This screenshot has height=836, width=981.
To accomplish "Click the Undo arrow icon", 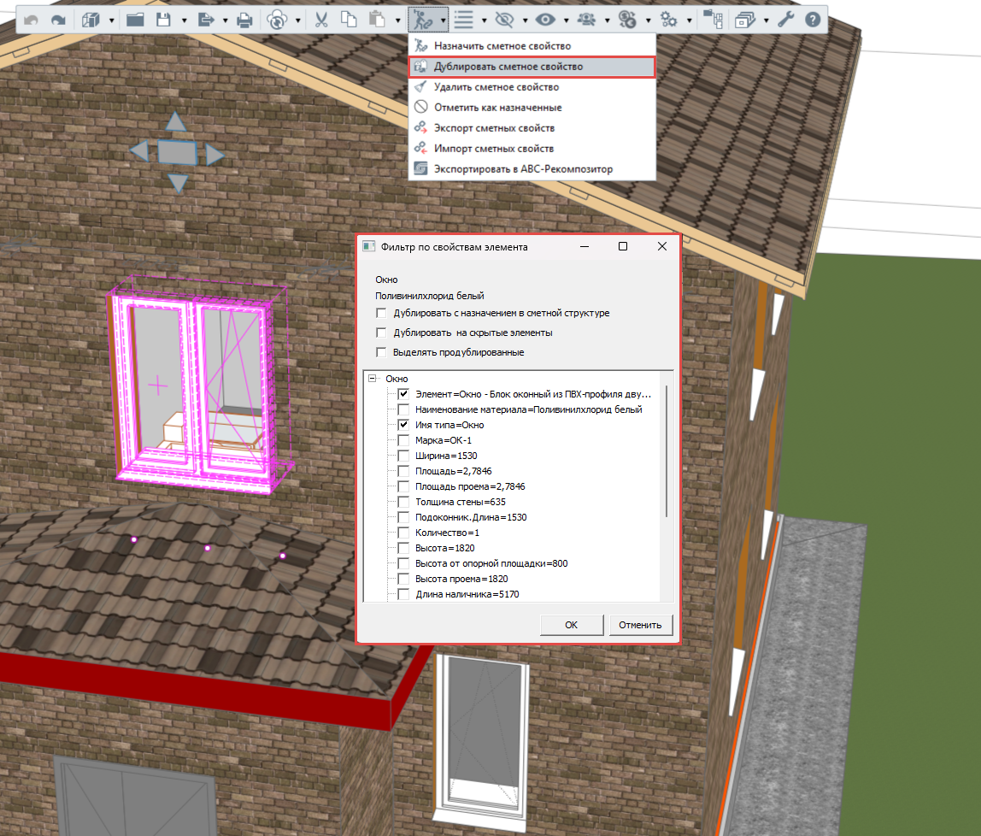I will 31,20.
